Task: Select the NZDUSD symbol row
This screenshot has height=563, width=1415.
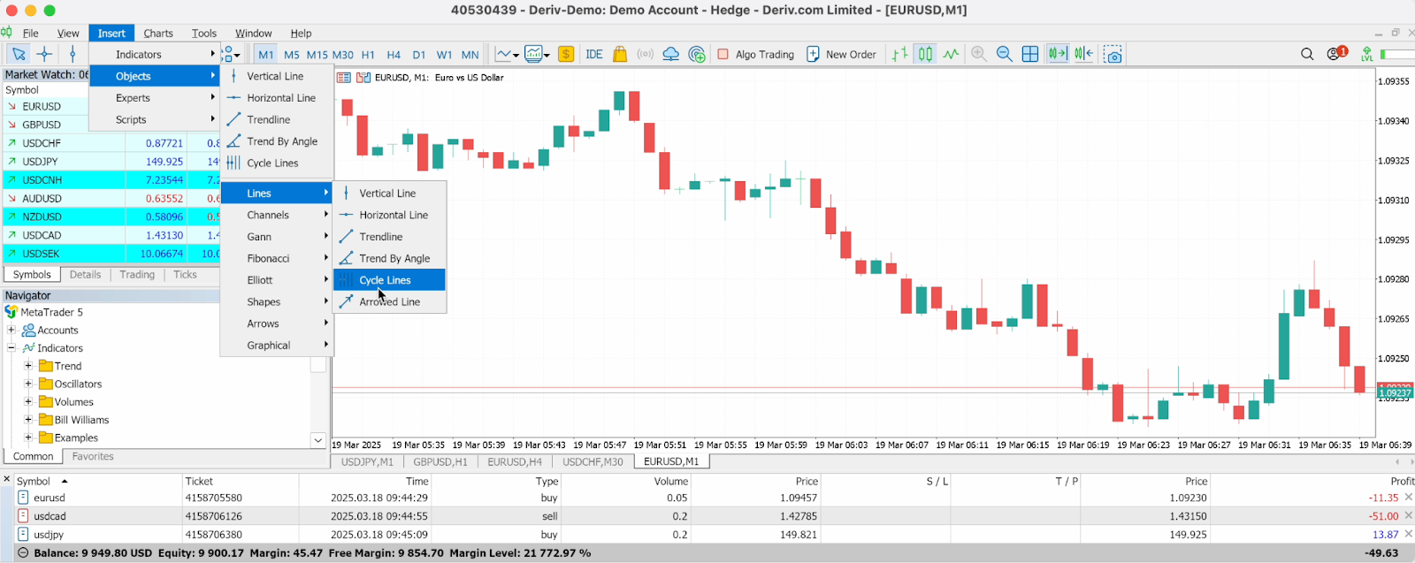Action: pos(111,217)
